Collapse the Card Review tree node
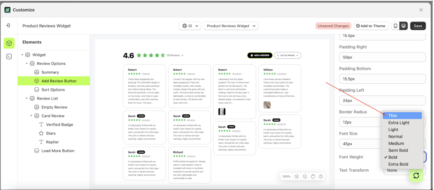 click(x=31, y=116)
